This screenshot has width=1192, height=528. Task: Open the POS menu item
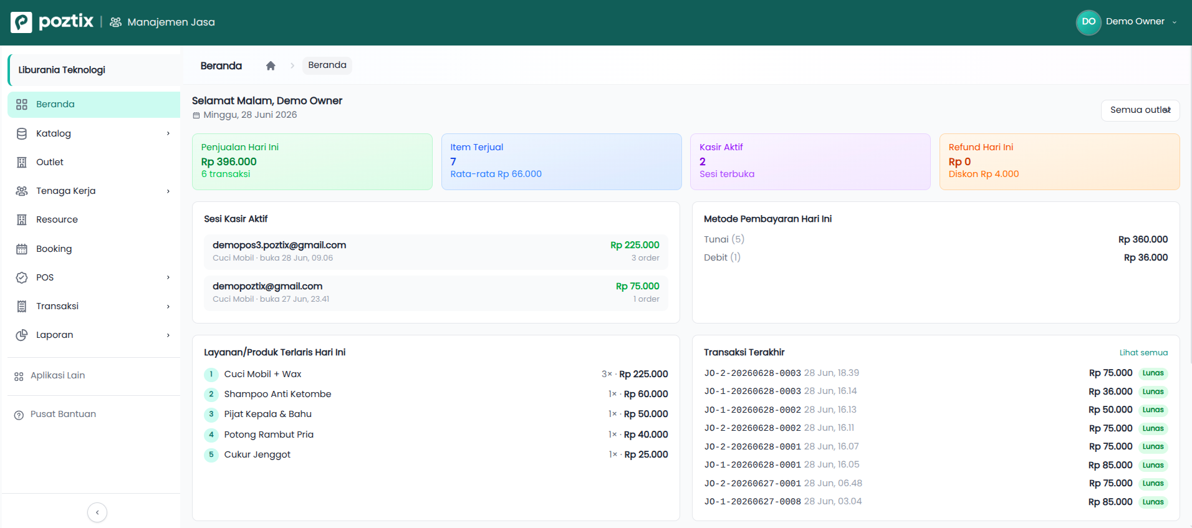(x=94, y=277)
